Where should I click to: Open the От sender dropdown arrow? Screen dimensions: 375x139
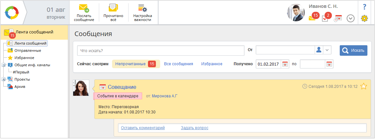tap(327, 50)
